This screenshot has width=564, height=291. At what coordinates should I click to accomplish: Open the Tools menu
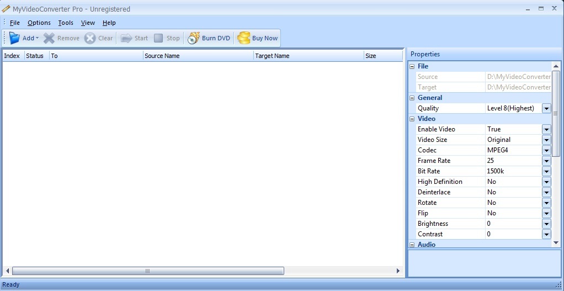[66, 23]
